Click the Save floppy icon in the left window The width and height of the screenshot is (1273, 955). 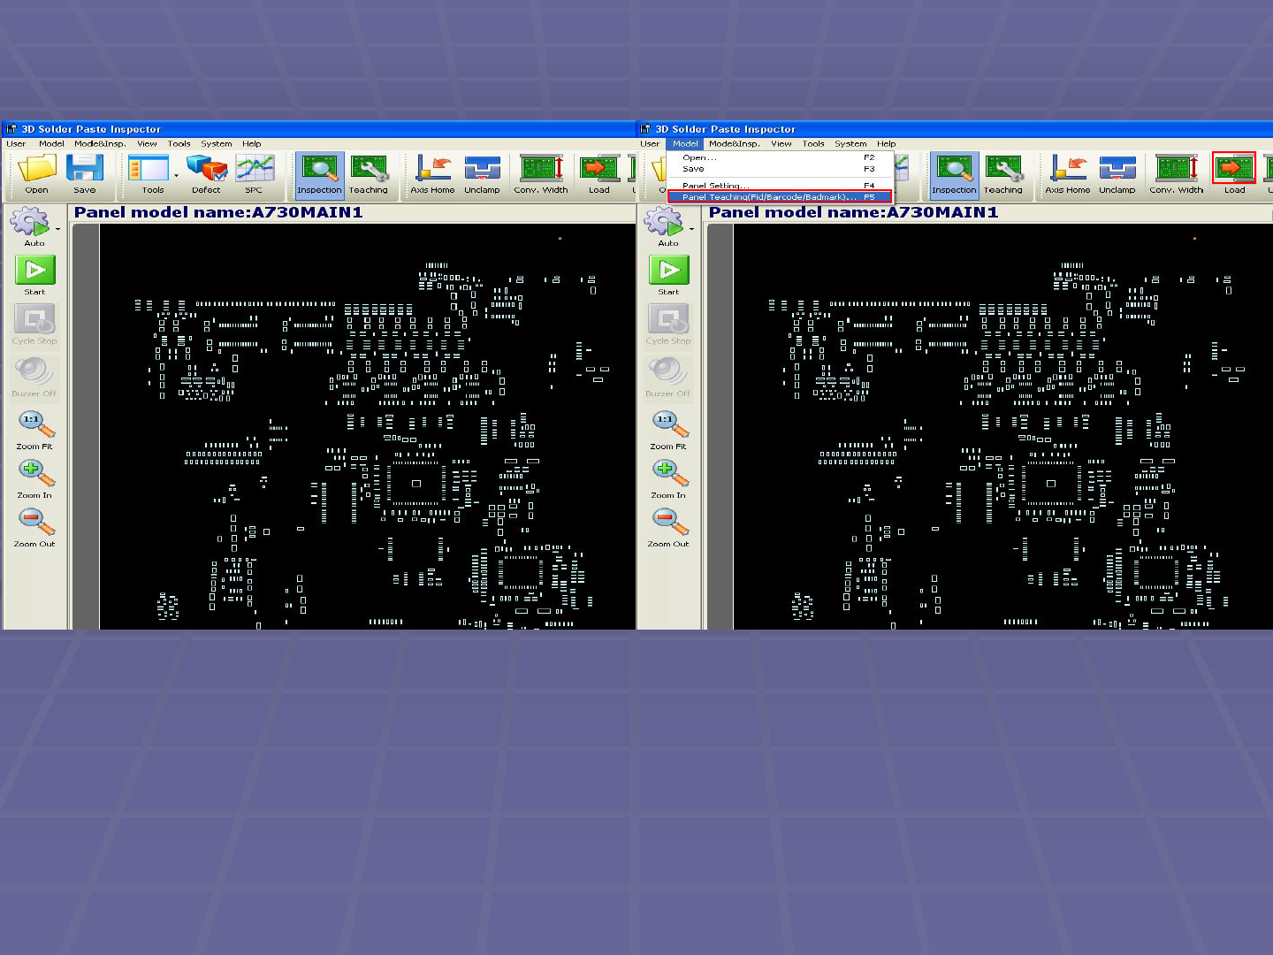pyautogui.click(x=85, y=168)
